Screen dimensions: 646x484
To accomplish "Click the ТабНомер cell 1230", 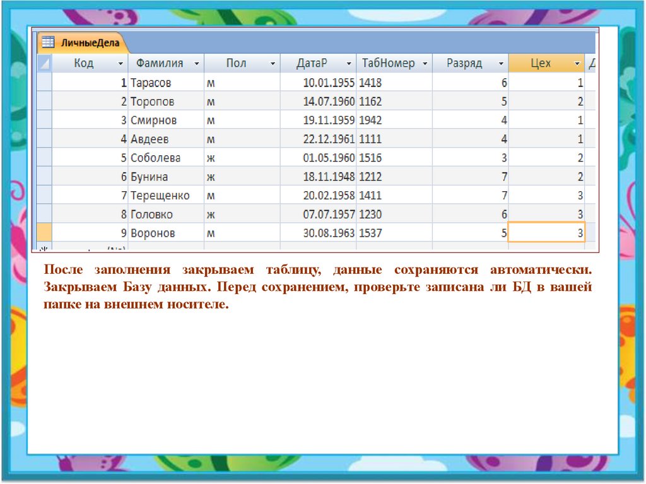I will pyautogui.click(x=394, y=214).
